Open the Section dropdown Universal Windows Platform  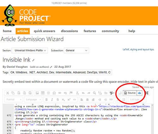point(30,50)
